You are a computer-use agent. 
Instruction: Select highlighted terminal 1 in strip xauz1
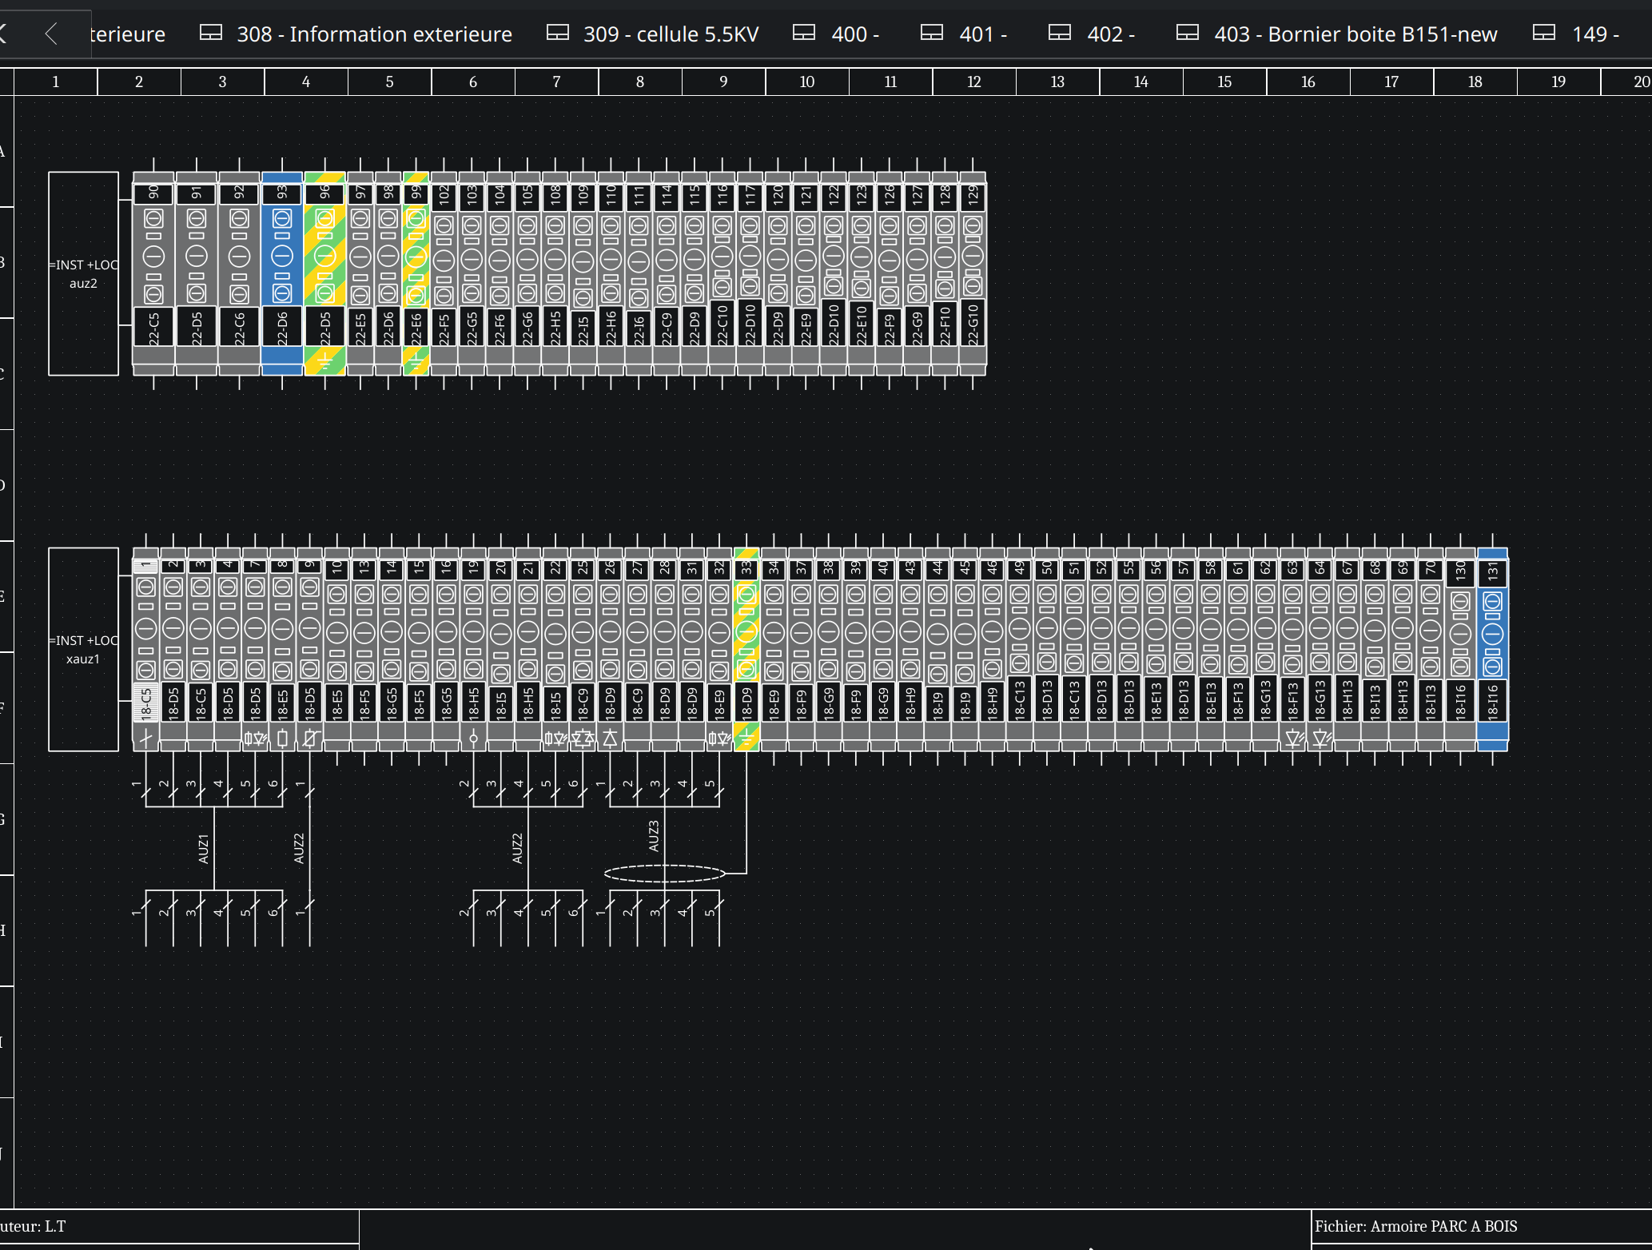pyautogui.click(x=145, y=649)
